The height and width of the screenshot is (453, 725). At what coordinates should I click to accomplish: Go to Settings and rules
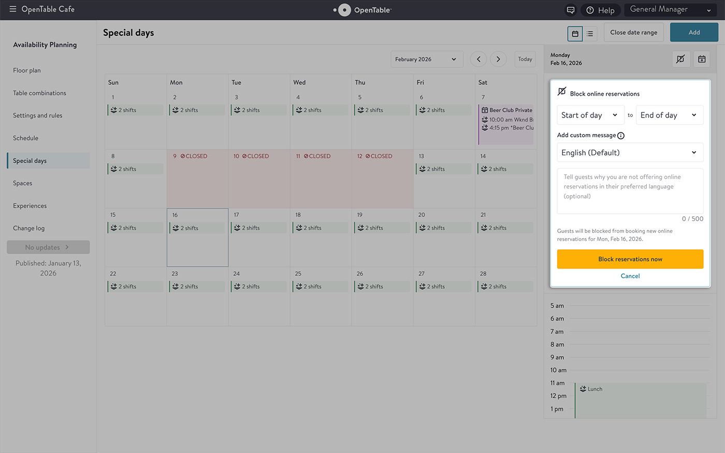click(x=37, y=115)
